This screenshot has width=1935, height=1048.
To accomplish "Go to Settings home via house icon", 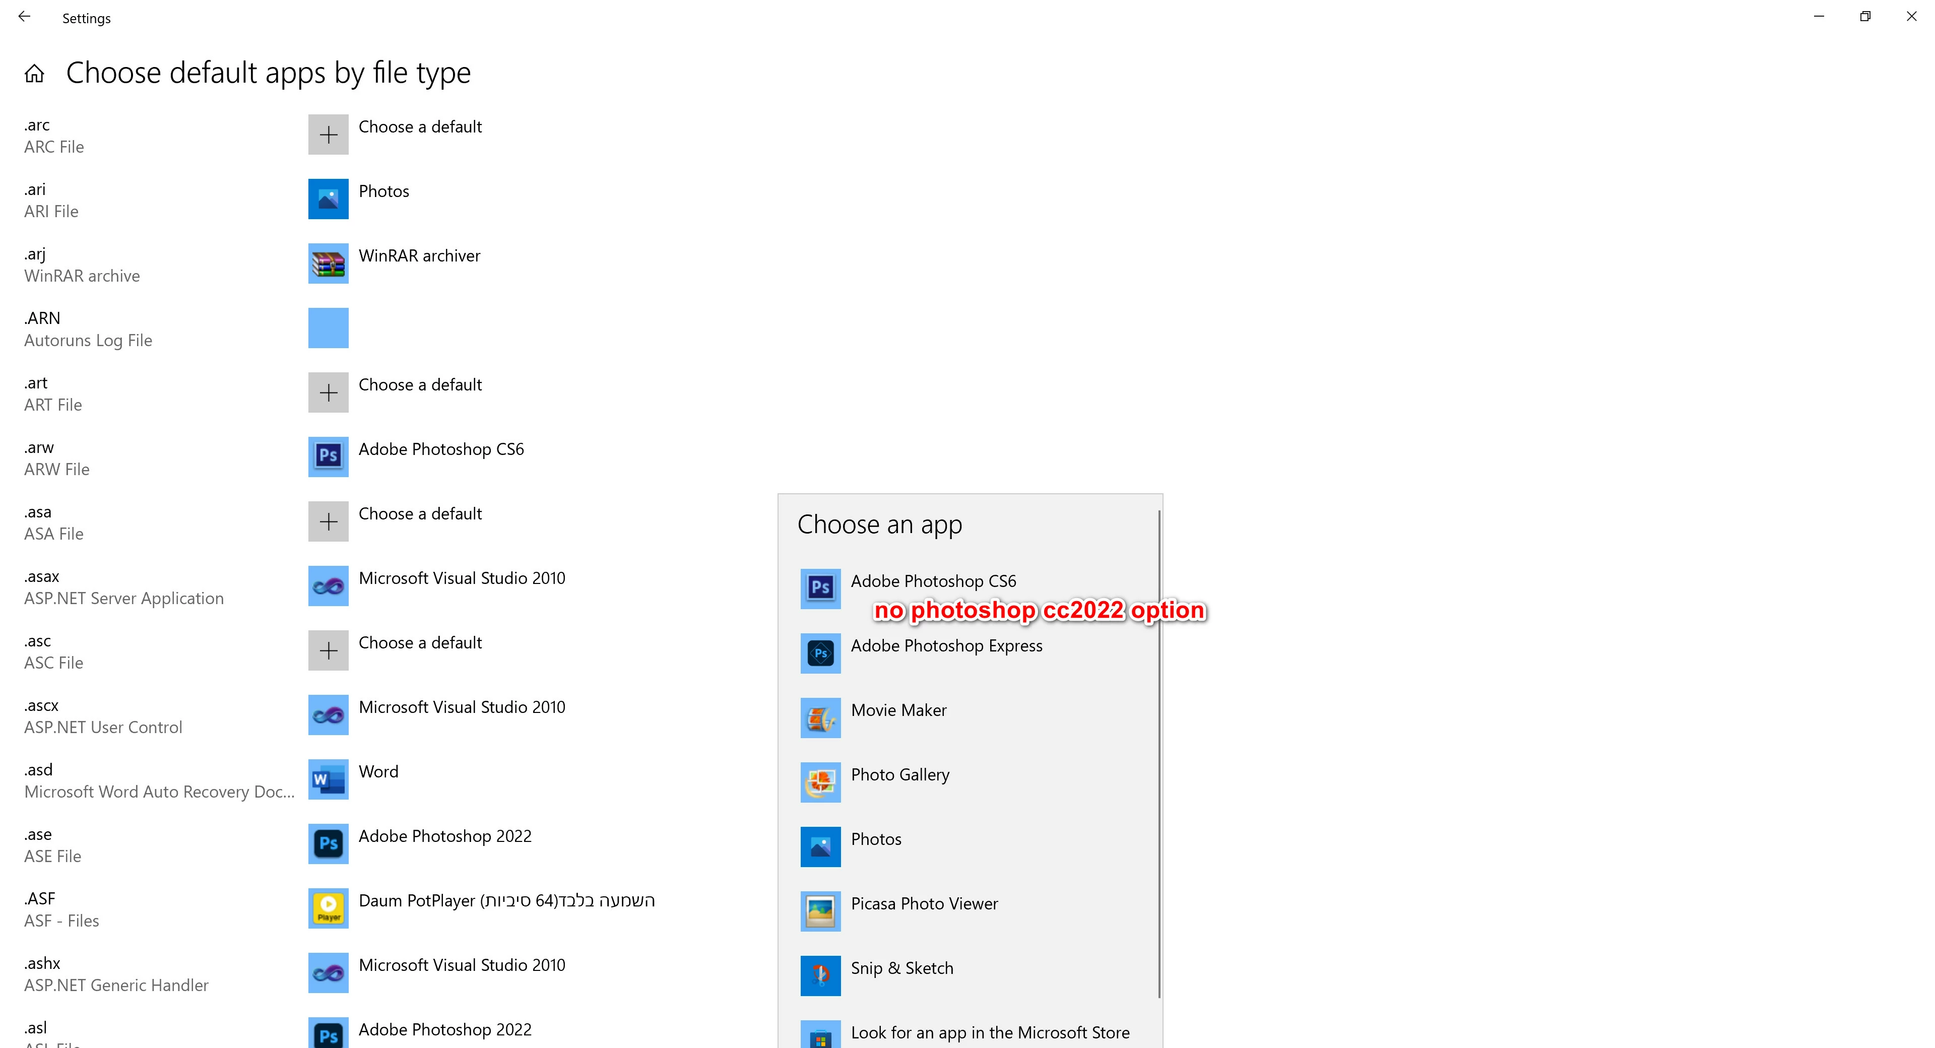I will (x=35, y=74).
